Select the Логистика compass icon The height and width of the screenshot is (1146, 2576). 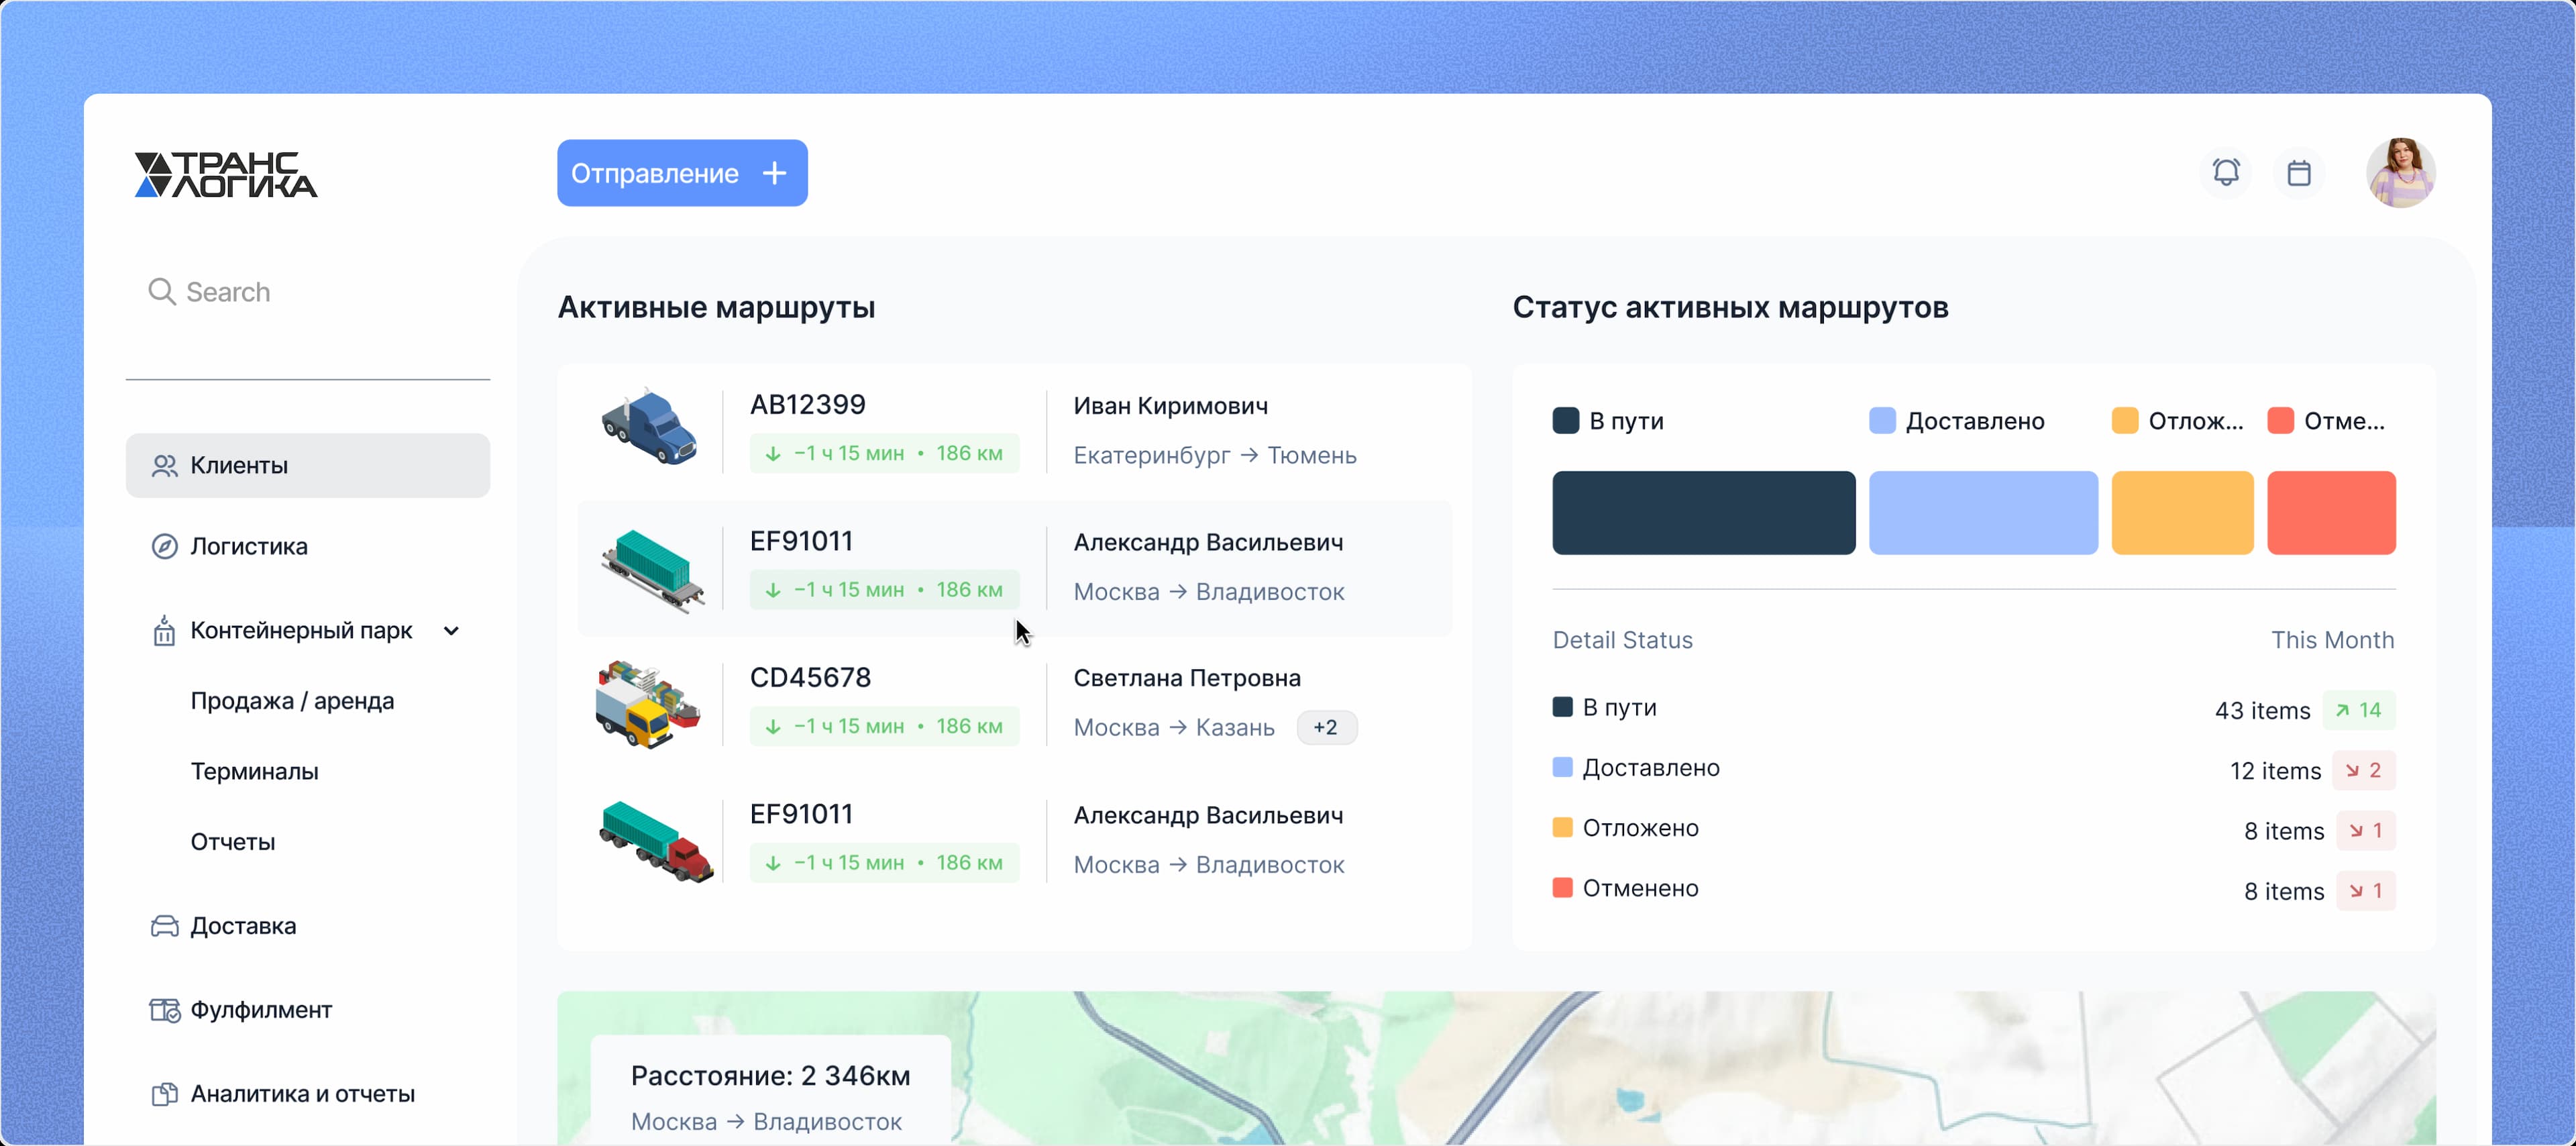pyautogui.click(x=164, y=546)
